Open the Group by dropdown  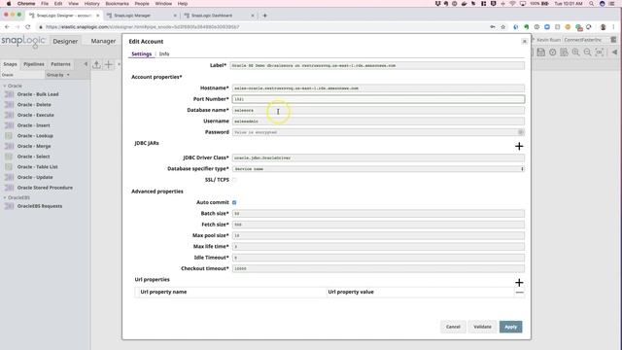pyautogui.click(x=58, y=75)
